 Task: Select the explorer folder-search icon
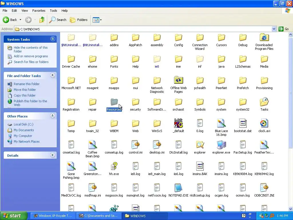(200, 145)
